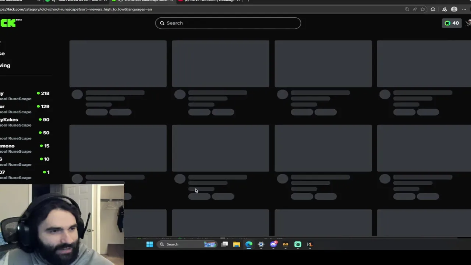Image resolution: width=471 pixels, height=265 pixels.
Task: Open Discord from the taskbar
Action: tap(273, 244)
